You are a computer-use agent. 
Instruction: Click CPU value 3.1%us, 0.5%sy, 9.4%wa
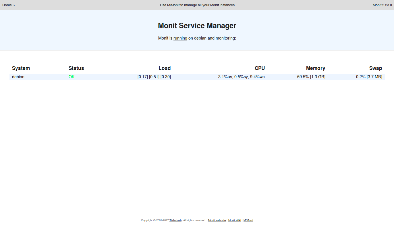[x=242, y=77]
